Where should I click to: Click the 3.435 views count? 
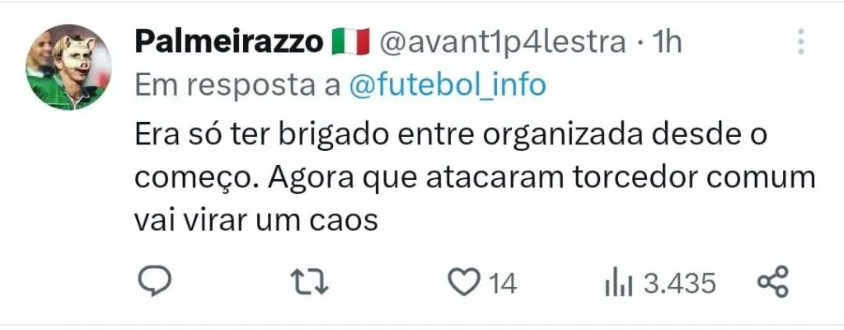click(x=680, y=284)
